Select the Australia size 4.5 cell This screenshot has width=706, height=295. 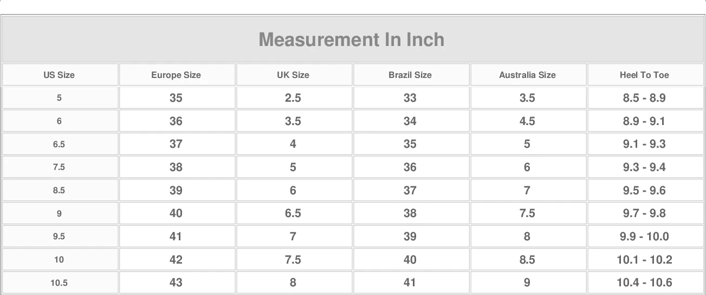tap(527, 121)
